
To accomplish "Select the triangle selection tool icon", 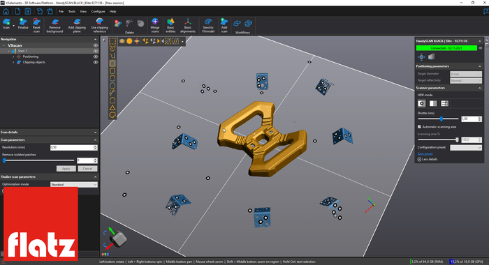I will coord(112,108).
